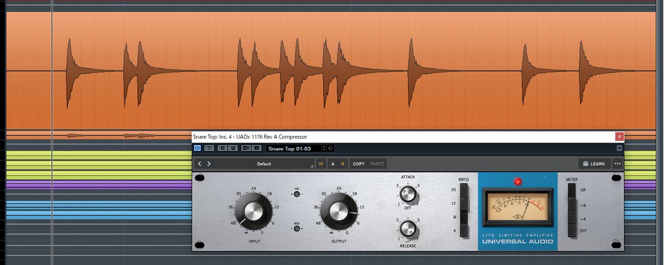This screenshot has height=265, width=664.
Task: Open the plugin window functions menu arrow
Action: (619, 148)
